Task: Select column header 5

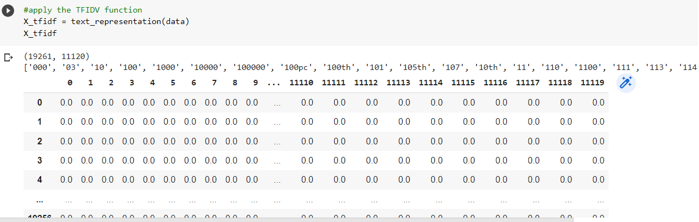Action: (x=173, y=83)
